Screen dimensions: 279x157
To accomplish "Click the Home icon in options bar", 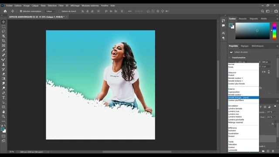I will point(5,11).
